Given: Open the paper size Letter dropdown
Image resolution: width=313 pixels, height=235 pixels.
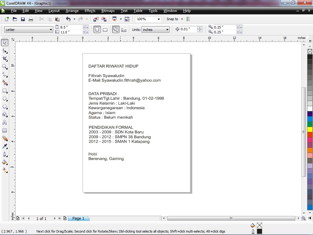Looking at the screenshot, I should [51, 30].
